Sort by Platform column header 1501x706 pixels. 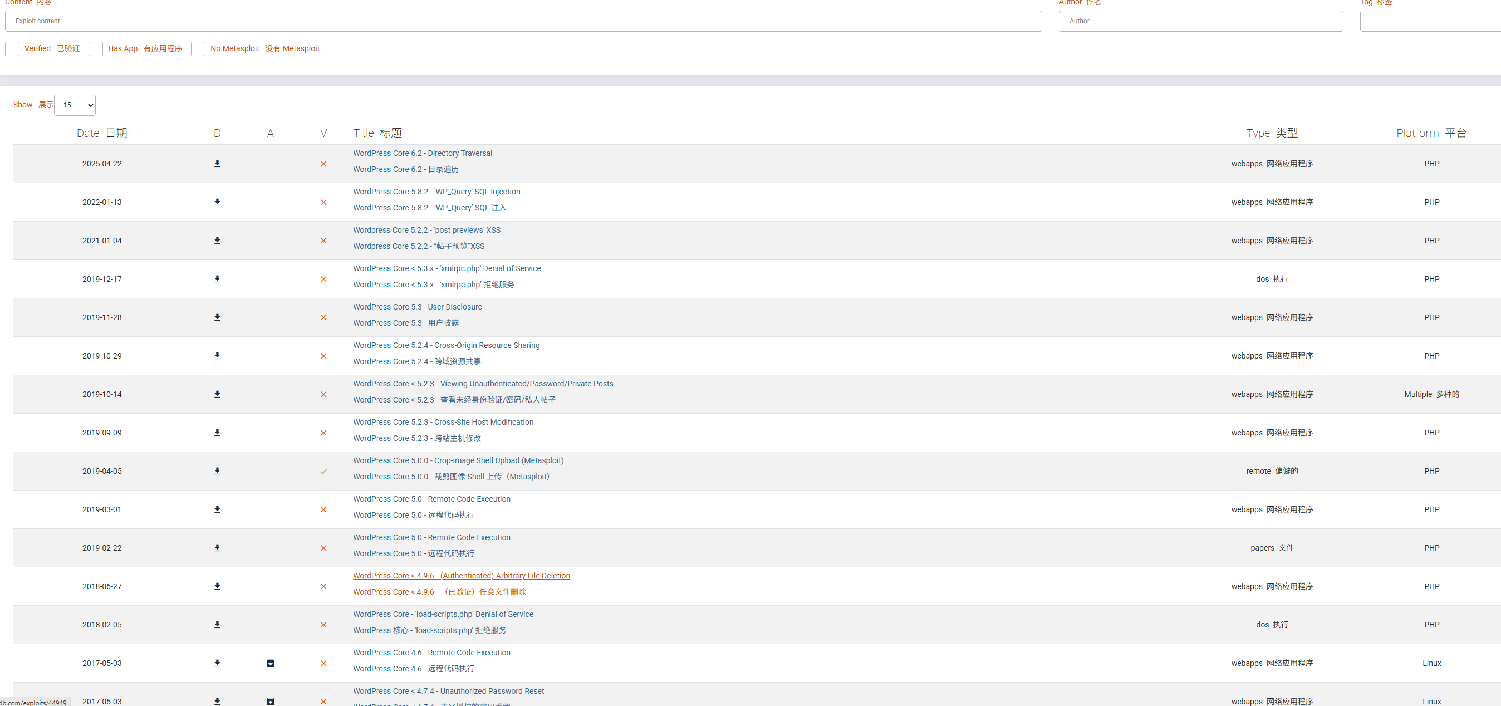[x=1431, y=133]
